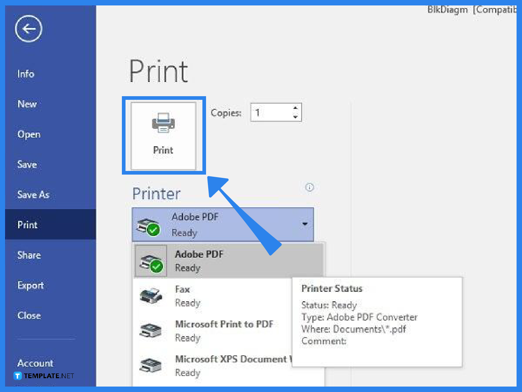
Task: Click the Copies up stepper arrow
Action: (x=295, y=107)
